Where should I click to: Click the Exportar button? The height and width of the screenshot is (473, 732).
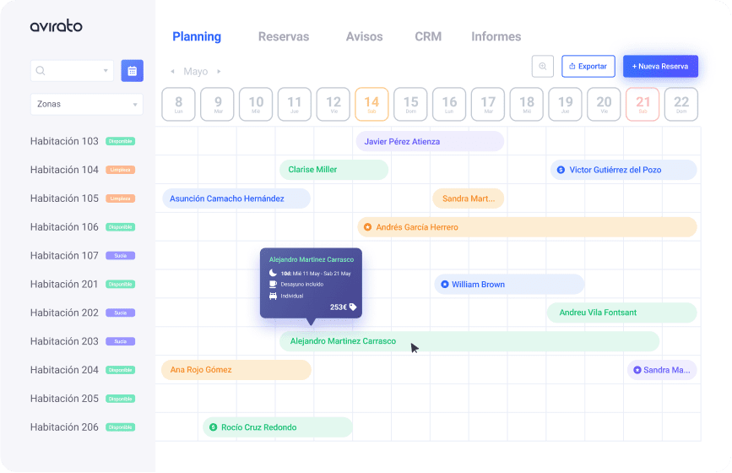[588, 66]
